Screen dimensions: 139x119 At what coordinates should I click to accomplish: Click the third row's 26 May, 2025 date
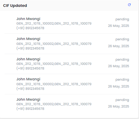[x=118, y=66]
